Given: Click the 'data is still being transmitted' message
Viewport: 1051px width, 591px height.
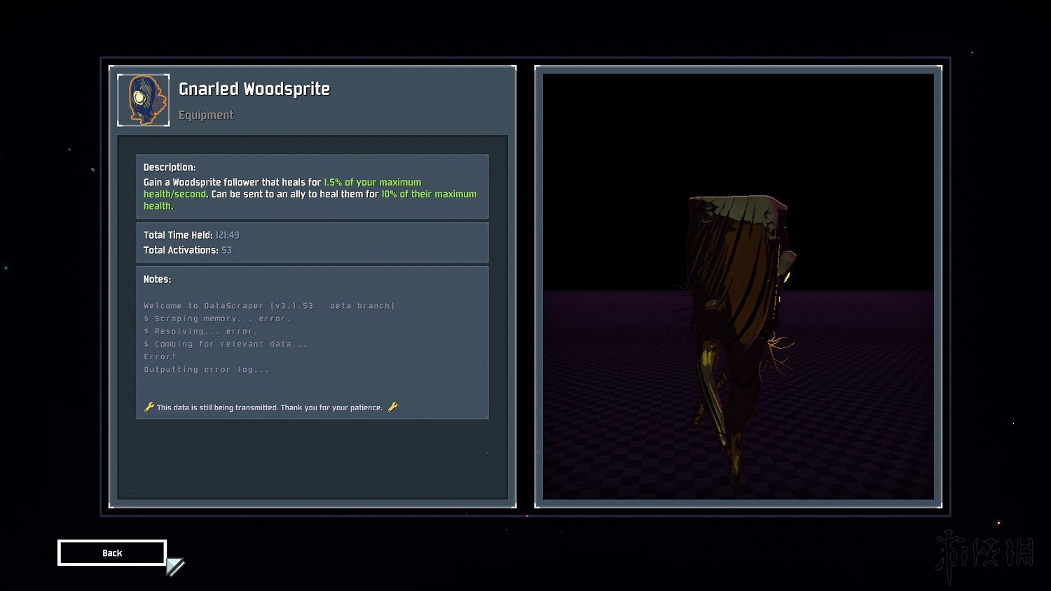Looking at the screenshot, I should click(x=269, y=408).
